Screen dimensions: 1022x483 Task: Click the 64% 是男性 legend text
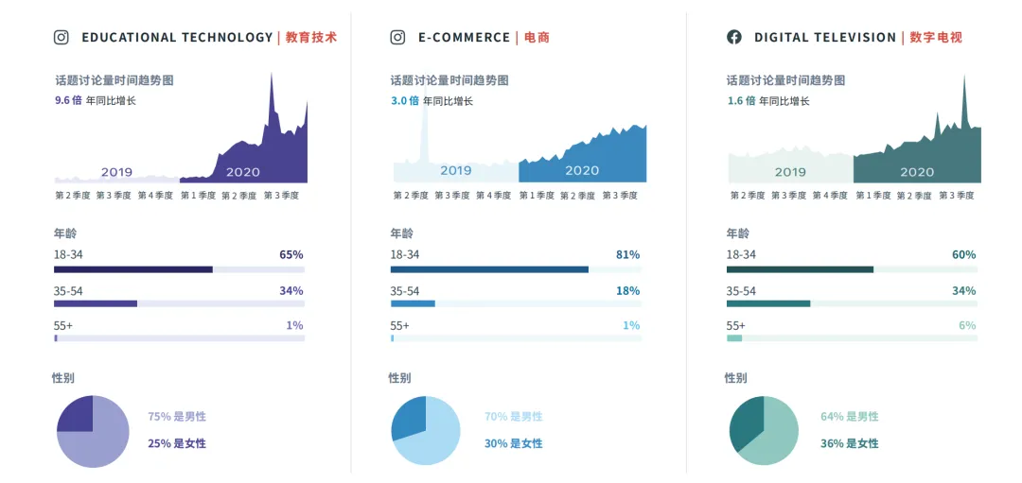pos(849,417)
